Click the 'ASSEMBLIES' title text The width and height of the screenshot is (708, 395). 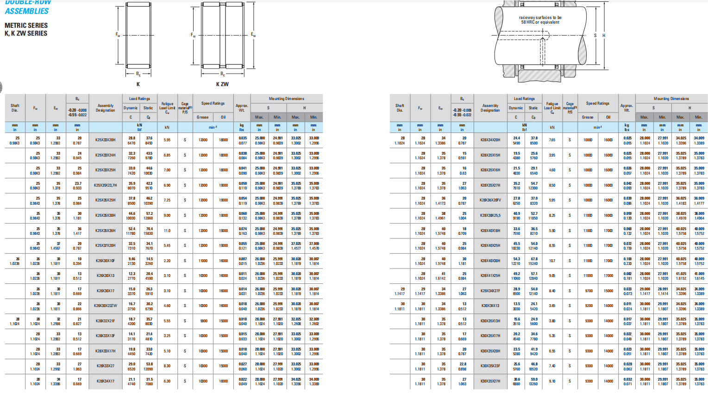pyautogui.click(x=27, y=11)
